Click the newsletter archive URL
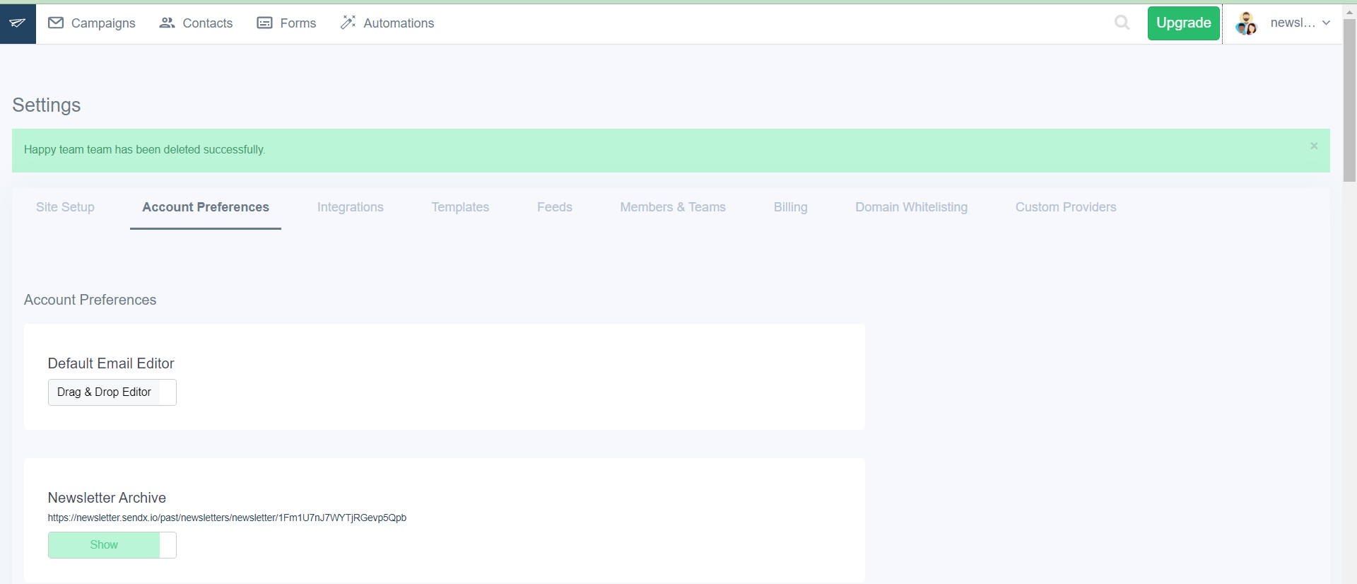 click(227, 518)
